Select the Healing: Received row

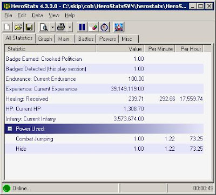click(x=104, y=99)
